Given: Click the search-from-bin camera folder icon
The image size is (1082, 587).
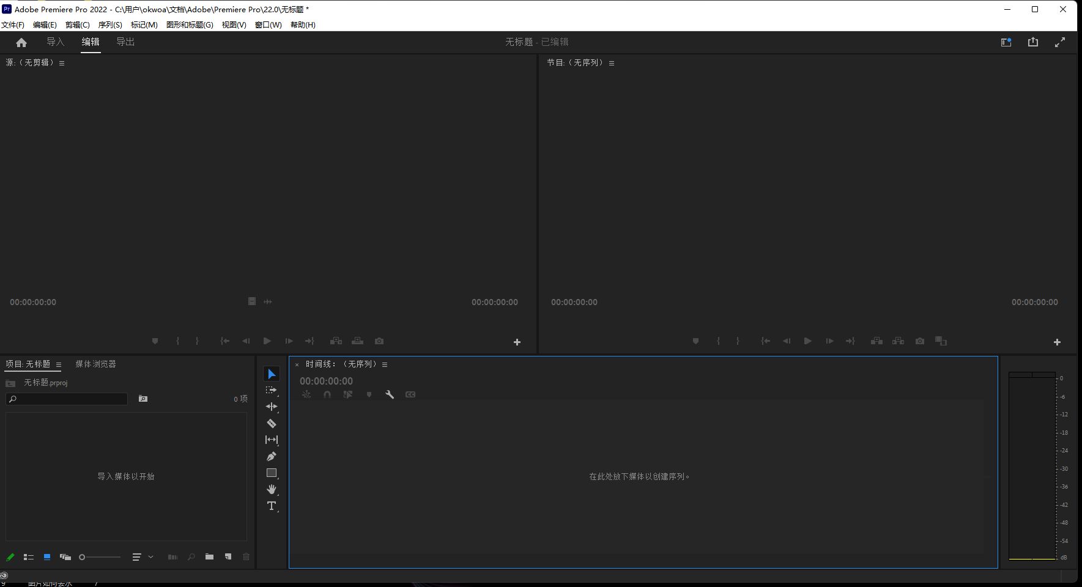Looking at the screenshot, I should click(143, 399).
